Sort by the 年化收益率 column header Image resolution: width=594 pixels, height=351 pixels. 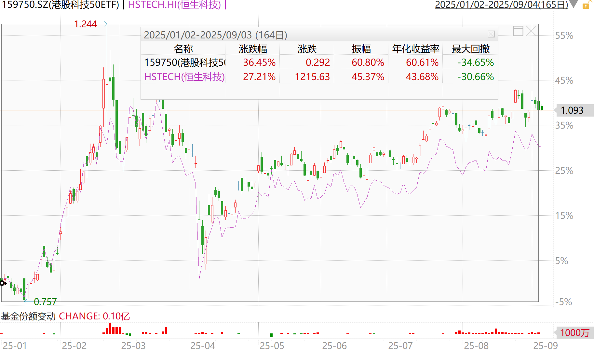point(416,49)
